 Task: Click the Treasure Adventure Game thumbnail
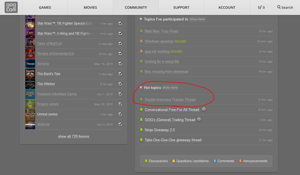(30, 94)
